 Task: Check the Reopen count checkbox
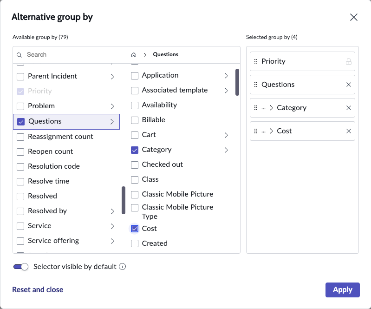(x=20, y=152)
